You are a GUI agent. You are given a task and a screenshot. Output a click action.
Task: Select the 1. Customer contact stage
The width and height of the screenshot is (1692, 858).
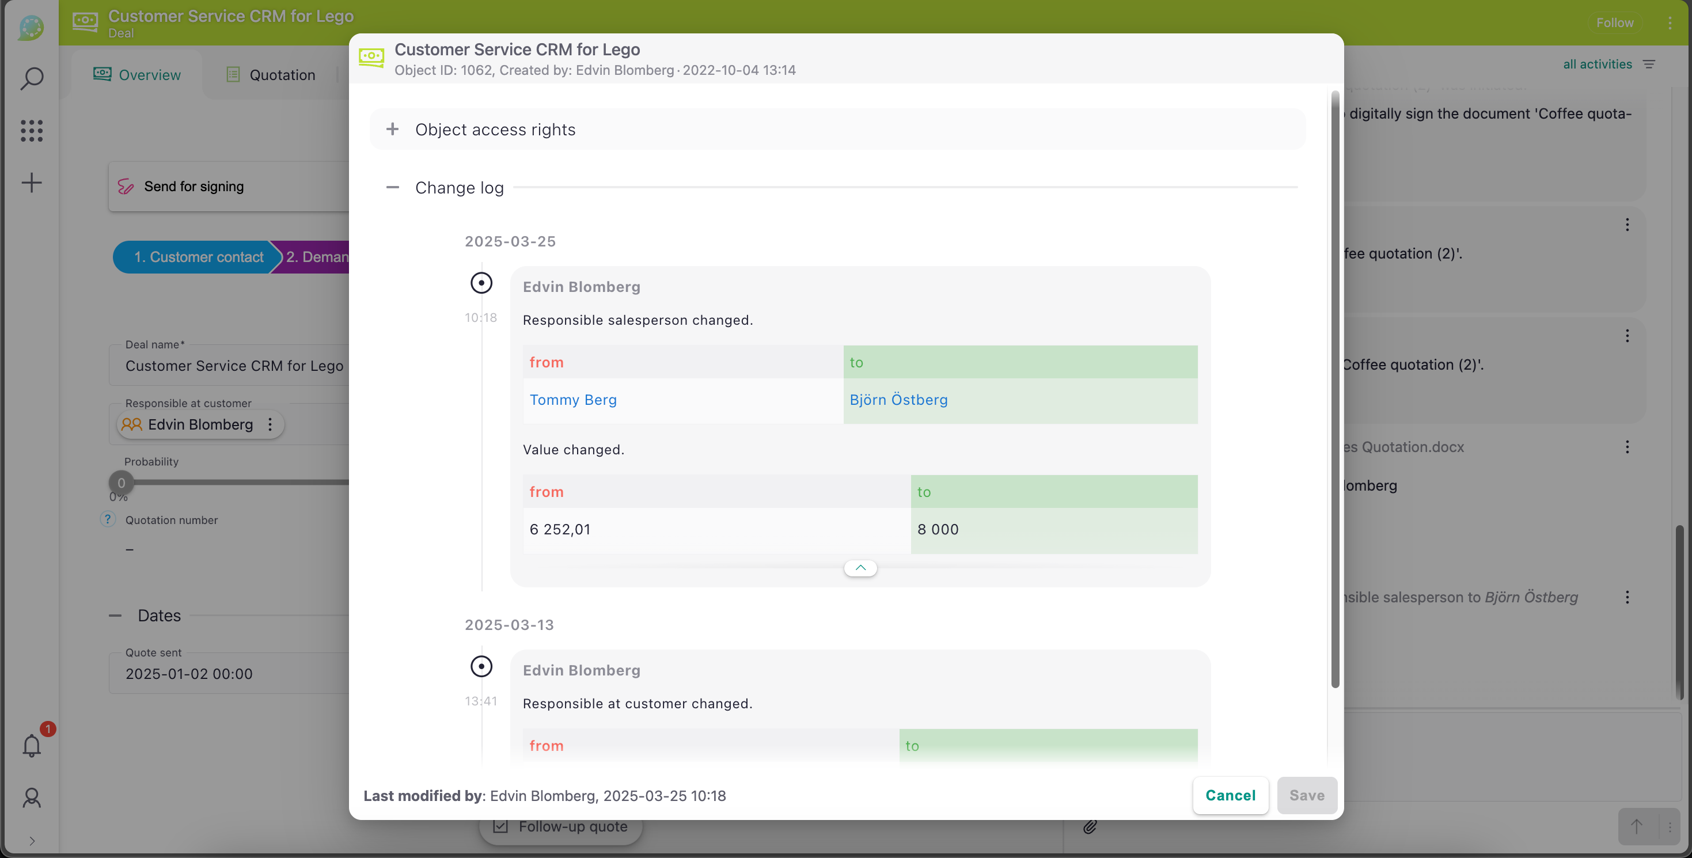pos(198,257)
